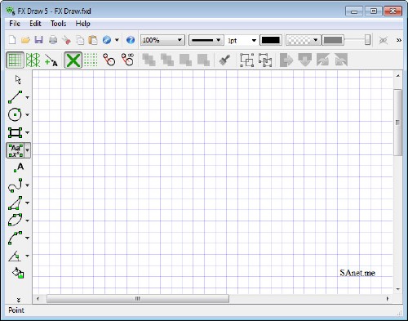Pick the rectangle drawing tool
This screenshot has width=408, height=321.
pyautogui.click(x=15, y=132)
